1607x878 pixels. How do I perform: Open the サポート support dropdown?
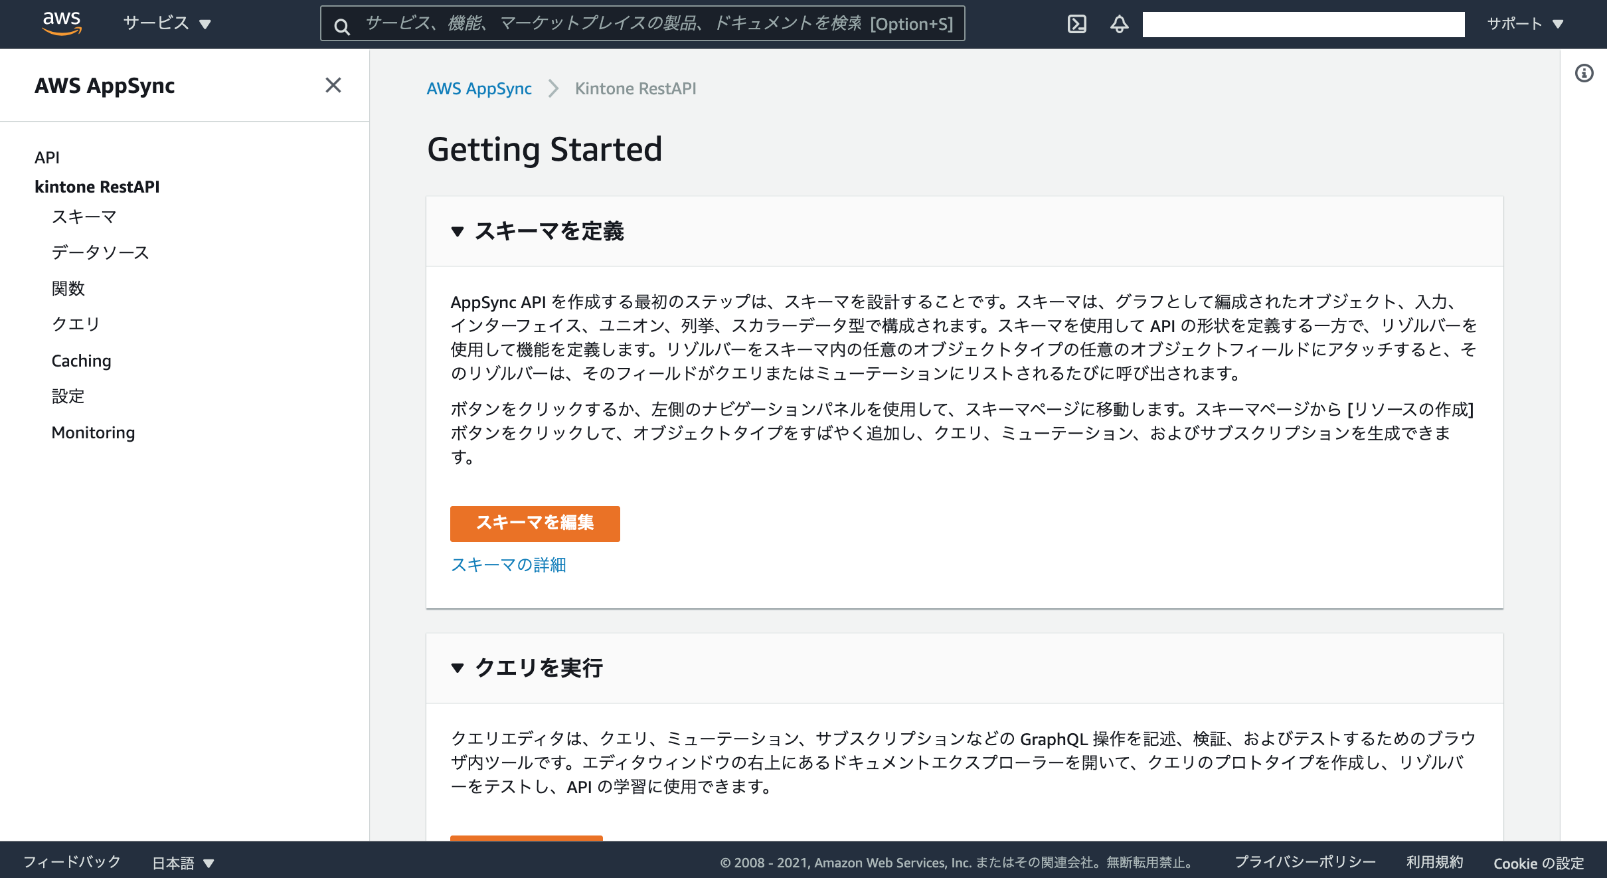point(1525,24)
